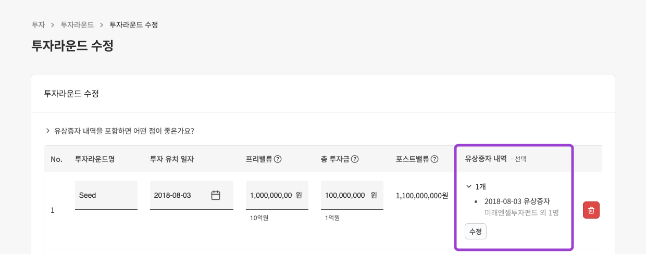Image resolution: width=646 pixels, height=254 pixels.
Task: Click the 프리밸류 amount input 1,000,000,00
Action: 271,195
